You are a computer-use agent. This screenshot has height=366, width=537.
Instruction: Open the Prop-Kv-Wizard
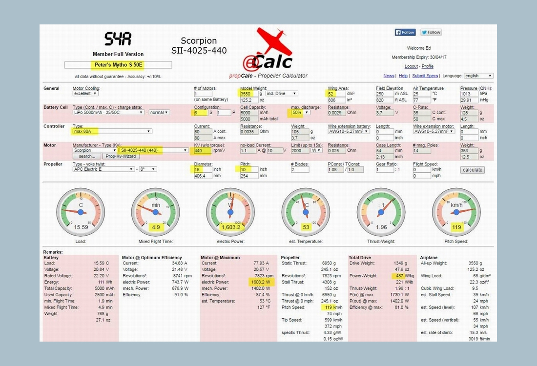point(121,156)
